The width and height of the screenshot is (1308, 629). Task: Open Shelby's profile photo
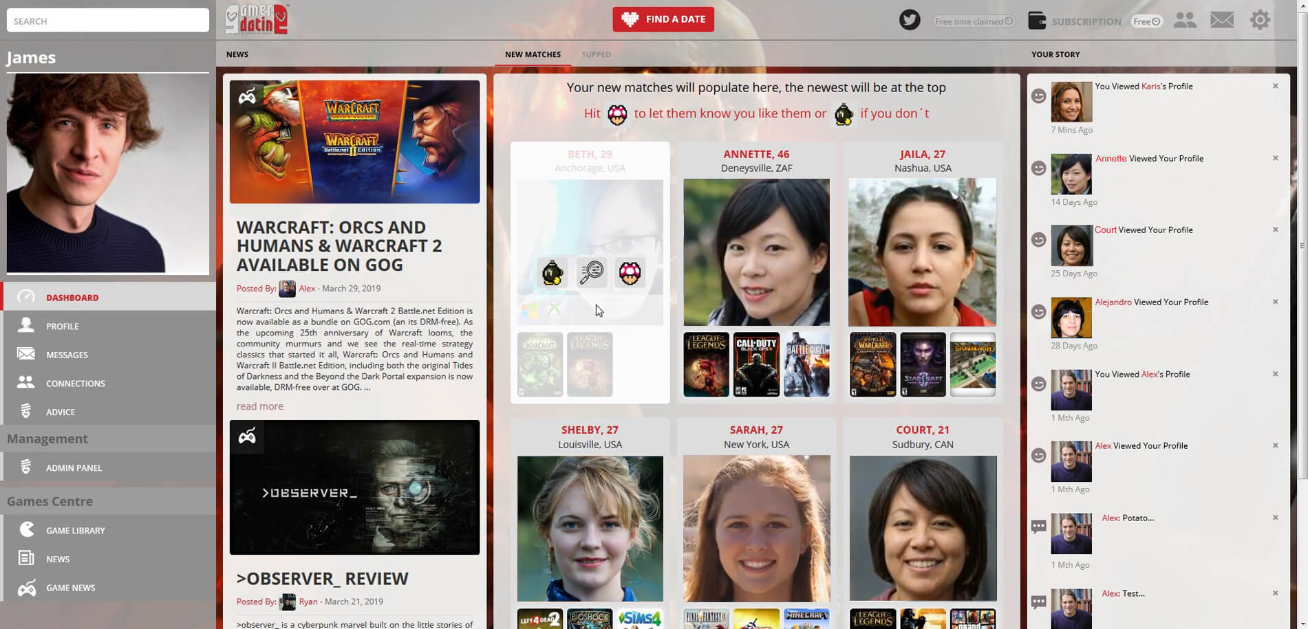click(590, 529)
